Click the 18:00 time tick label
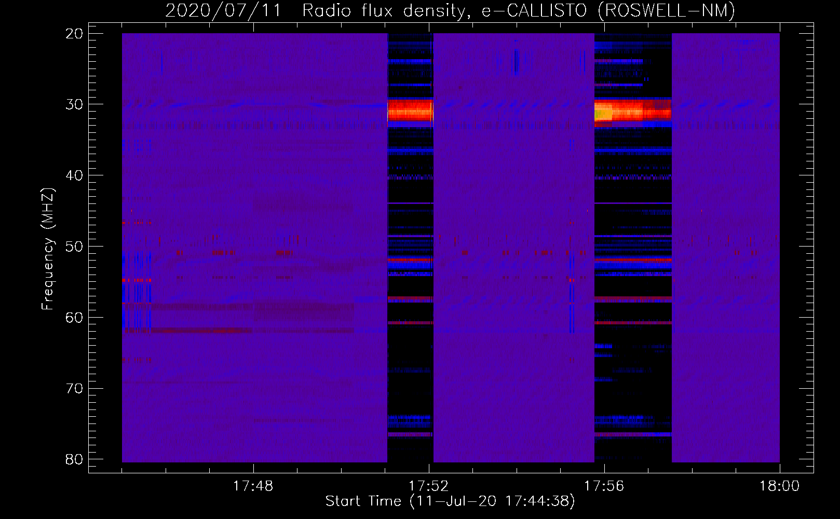 click(779, 486)
